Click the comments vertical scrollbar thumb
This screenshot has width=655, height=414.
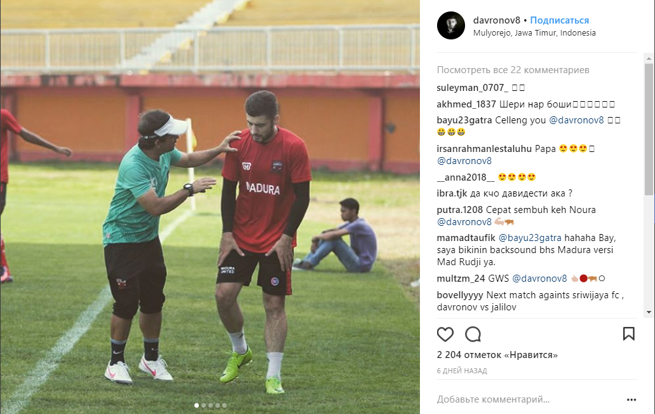[648, 129]
